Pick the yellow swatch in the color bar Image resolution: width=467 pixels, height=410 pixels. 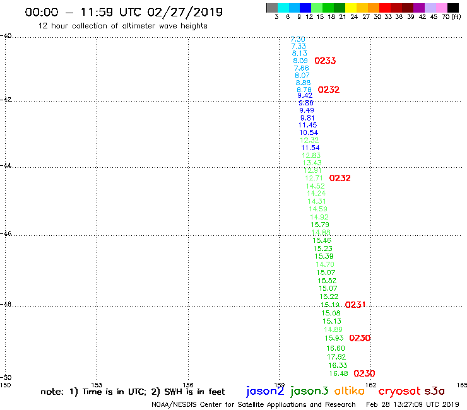click(x=351, y=8)
